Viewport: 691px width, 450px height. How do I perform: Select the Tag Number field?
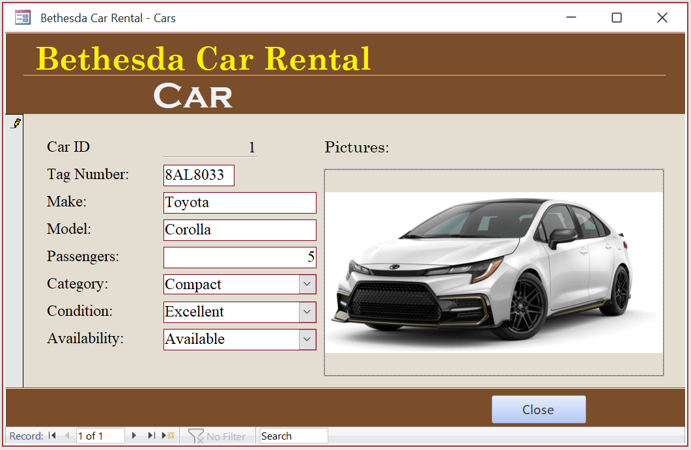tap(199, 175)
